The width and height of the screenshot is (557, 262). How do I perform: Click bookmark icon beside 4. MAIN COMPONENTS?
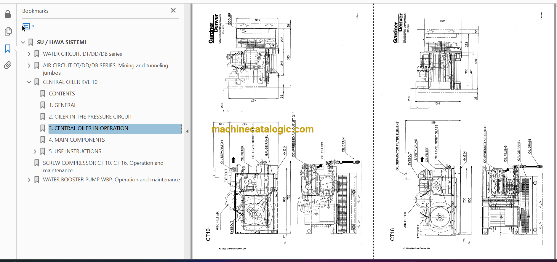point(43,140)
